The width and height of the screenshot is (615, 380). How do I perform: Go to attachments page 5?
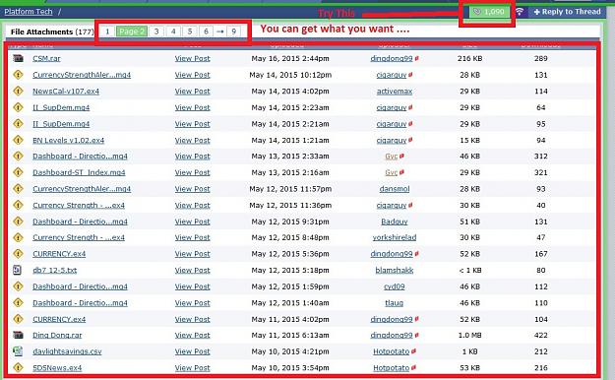tap(190, 32)
